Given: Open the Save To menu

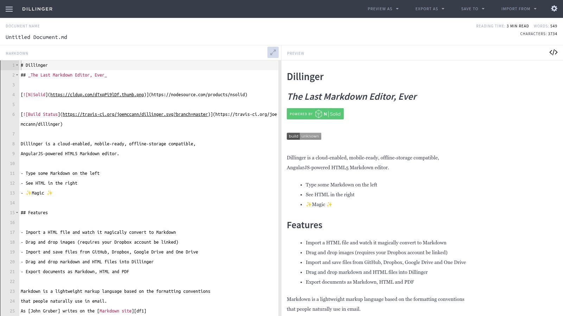Looking at the screenshot, I should tap(473, 9).
